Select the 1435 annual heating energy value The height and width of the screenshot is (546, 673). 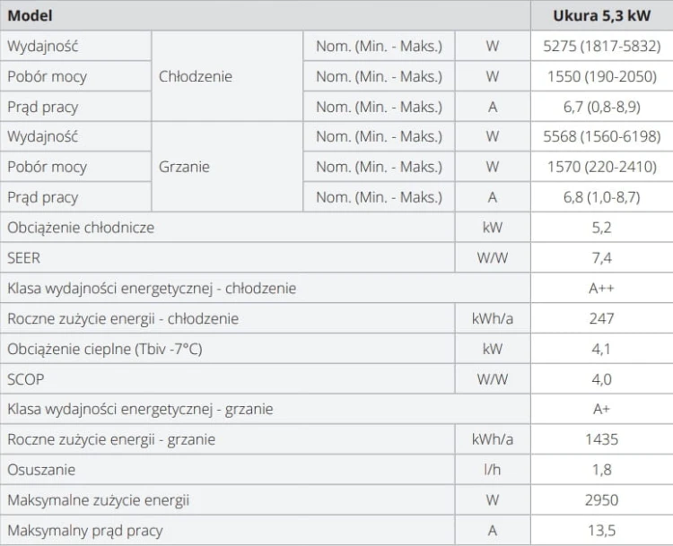[602, 439]
